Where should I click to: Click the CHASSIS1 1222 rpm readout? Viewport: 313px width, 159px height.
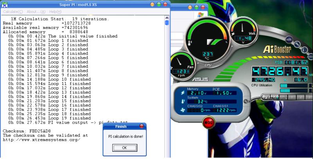tap(225, 110)
